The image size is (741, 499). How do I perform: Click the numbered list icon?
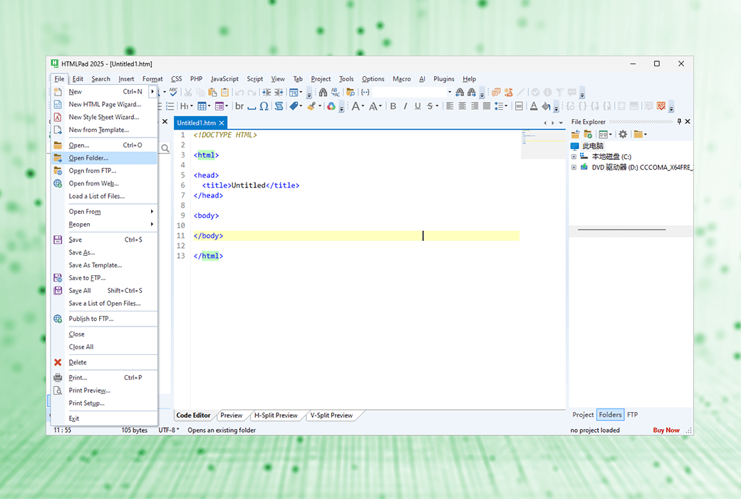(x=170, y=106)
